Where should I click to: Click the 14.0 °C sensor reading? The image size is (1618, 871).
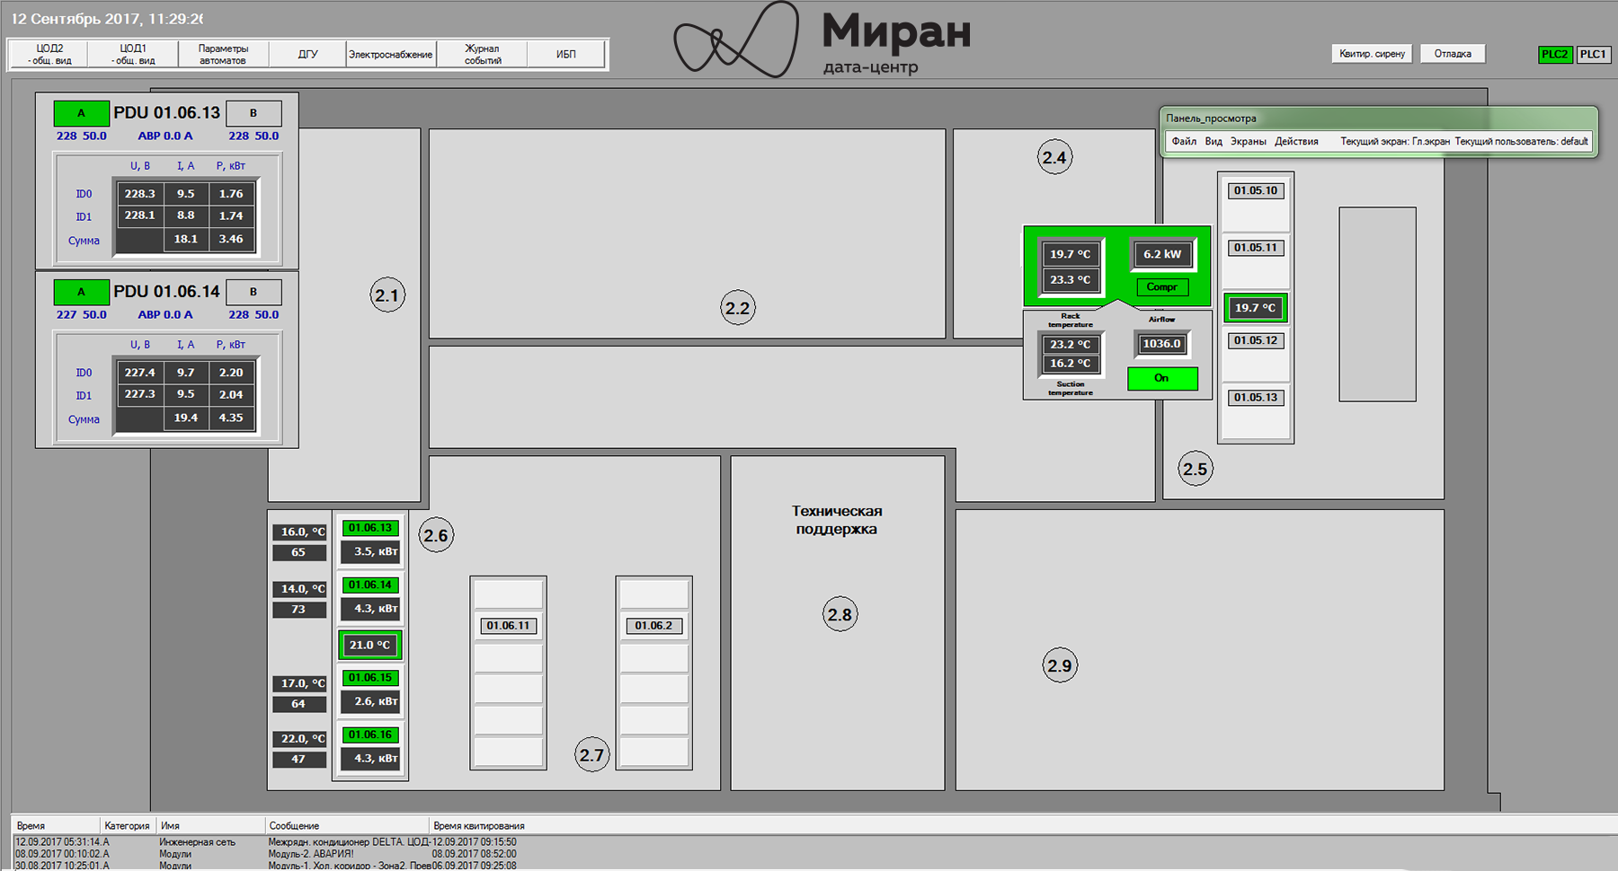pyautogui.click(x=300, y=589)
